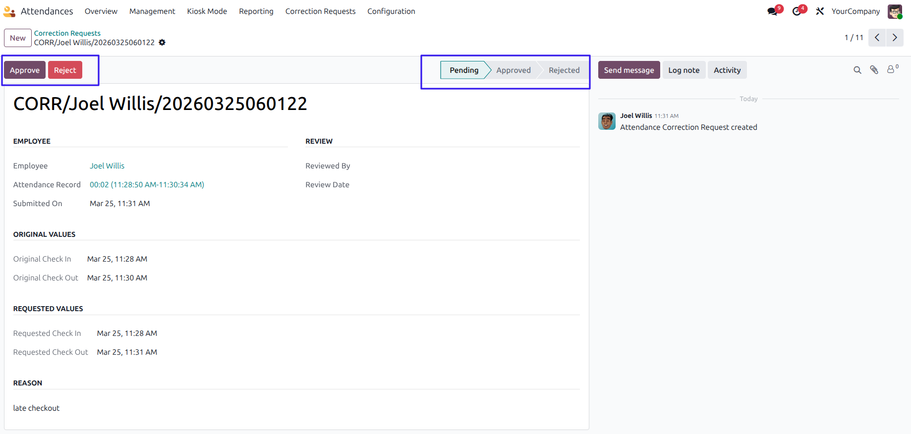The height and width of the screenshot is (434, 911).
Task: Click the Approve button
Action: (x=25, y=70)
